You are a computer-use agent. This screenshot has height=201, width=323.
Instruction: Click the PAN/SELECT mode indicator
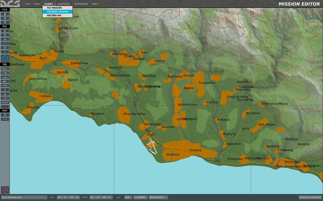click(158, 197)
